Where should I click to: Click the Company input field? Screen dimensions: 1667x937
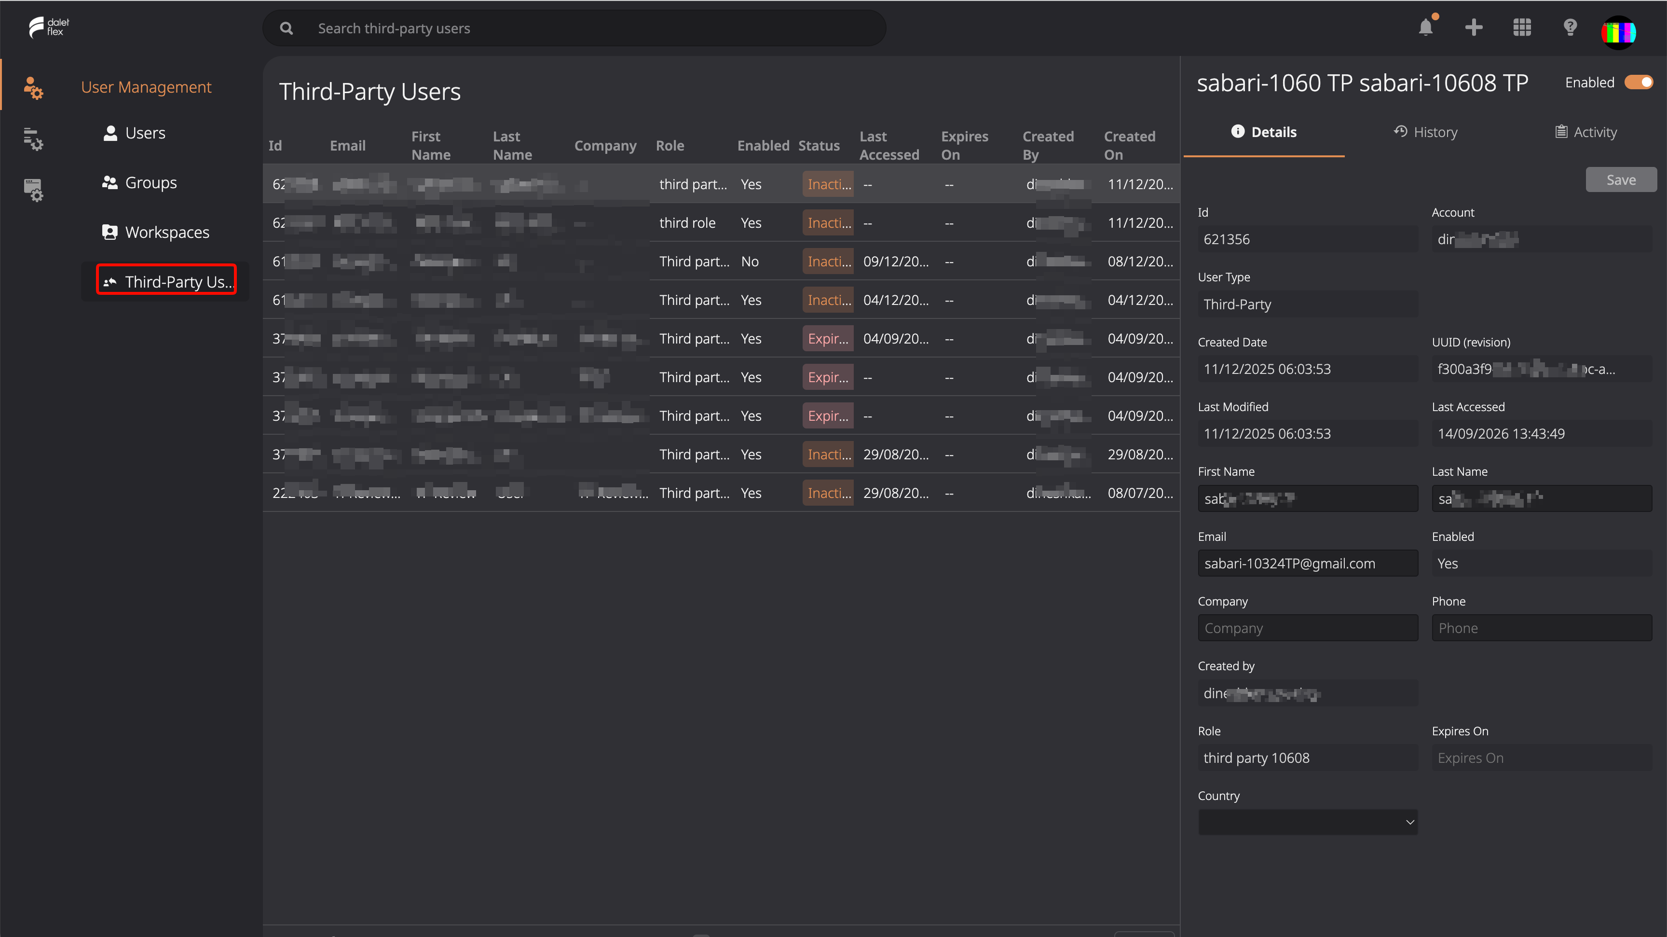(1307, 628)
